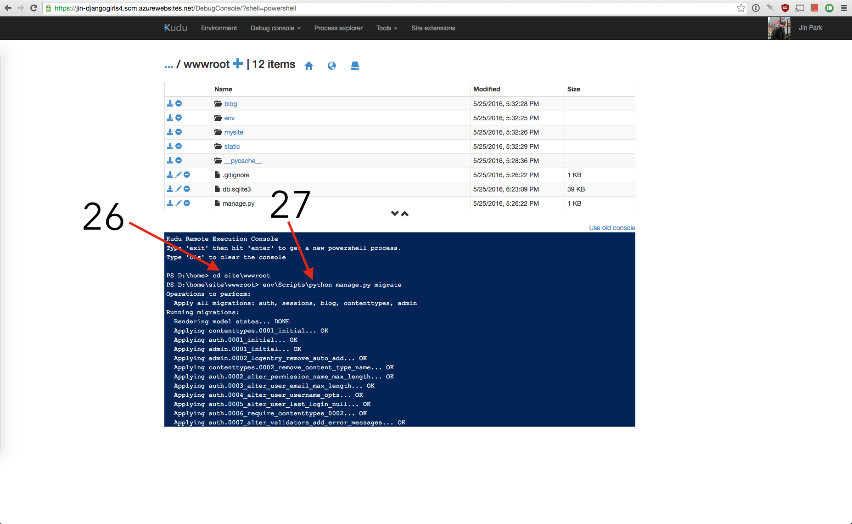852x524 pixels.
Task: Click the Use old console link
Action: [612, 228]
